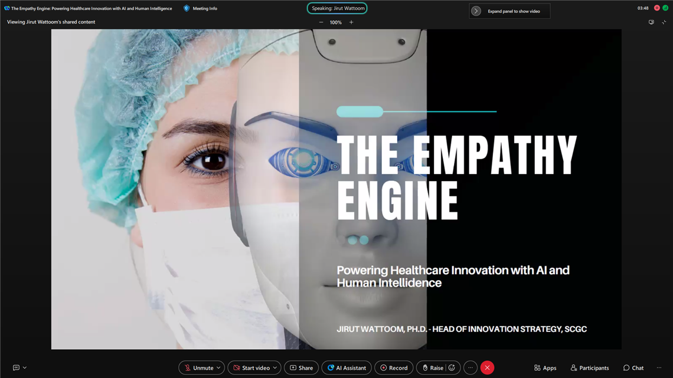Expand the video options arrow beside Start video
Image resolution: width=673 pixels, height=378 pixels.
tap(275, 368)
